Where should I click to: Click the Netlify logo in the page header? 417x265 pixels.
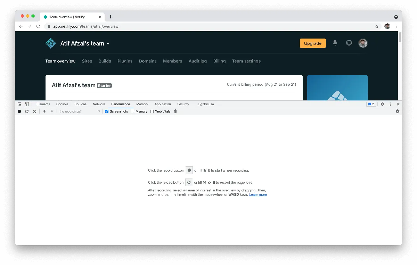click(x=51, y=43)
